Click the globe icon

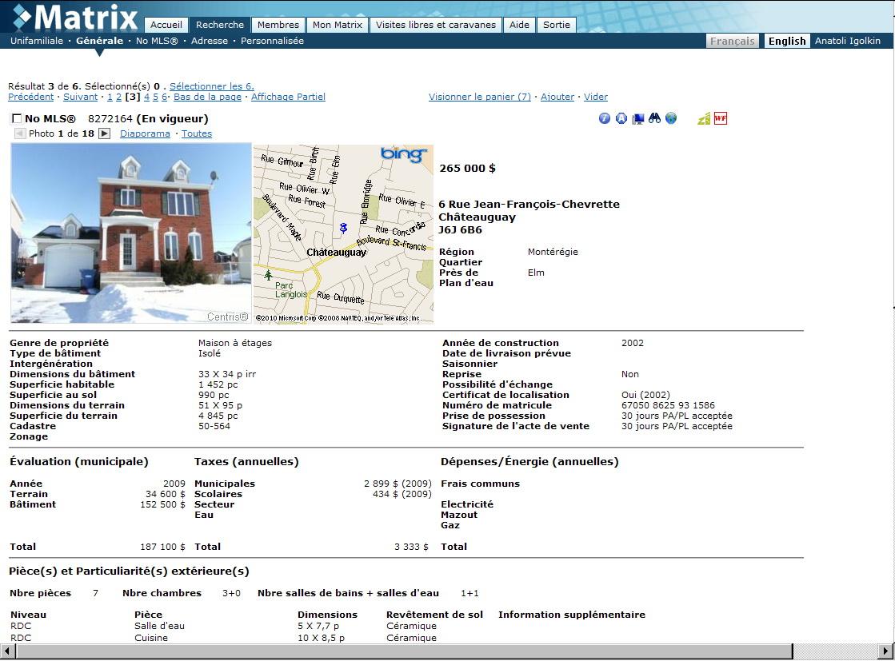670,118
